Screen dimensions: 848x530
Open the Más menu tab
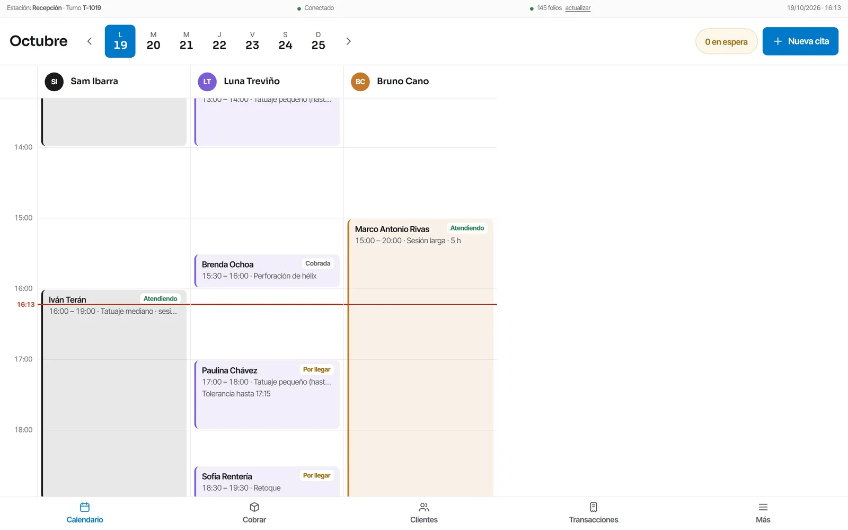coord(763,513)
